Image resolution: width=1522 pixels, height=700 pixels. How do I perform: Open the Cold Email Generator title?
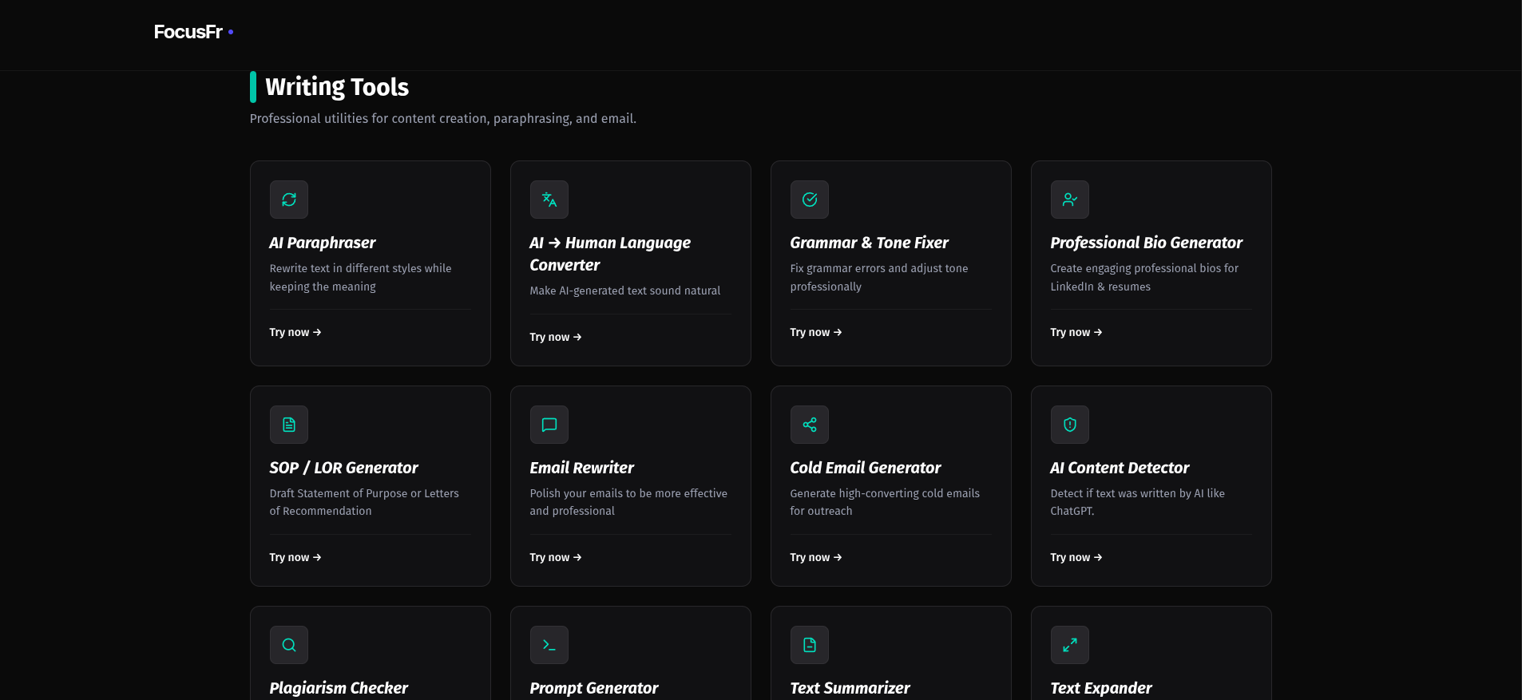pyautogui.click(x=866, y=468)
